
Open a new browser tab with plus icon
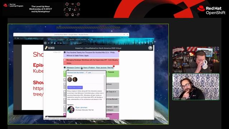(x=92, y=39)
